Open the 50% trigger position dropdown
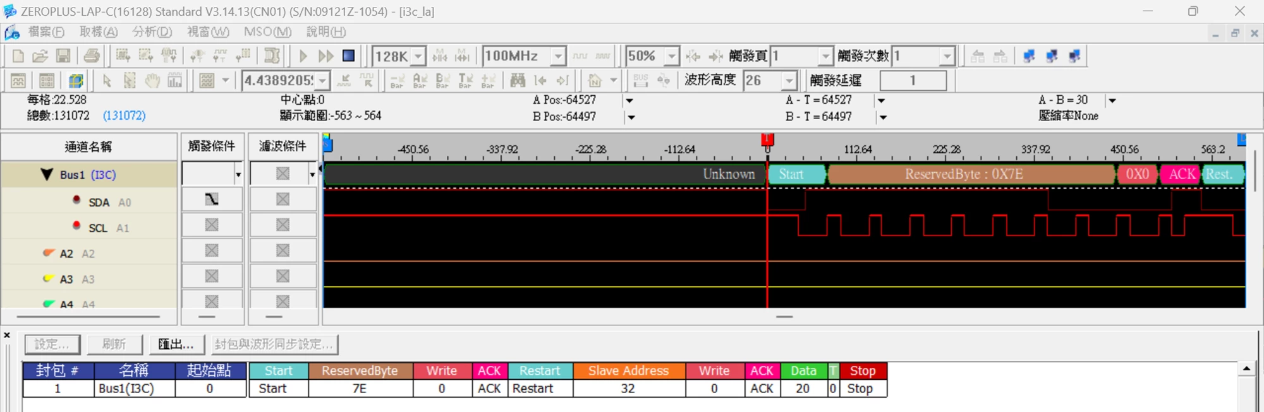 tap(672, 56)
